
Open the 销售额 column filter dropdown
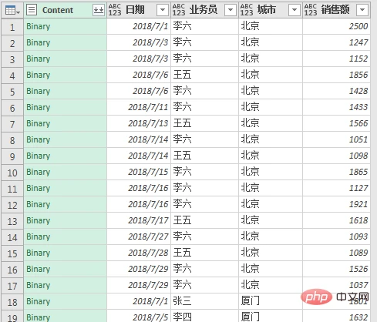tap(362, 10)
